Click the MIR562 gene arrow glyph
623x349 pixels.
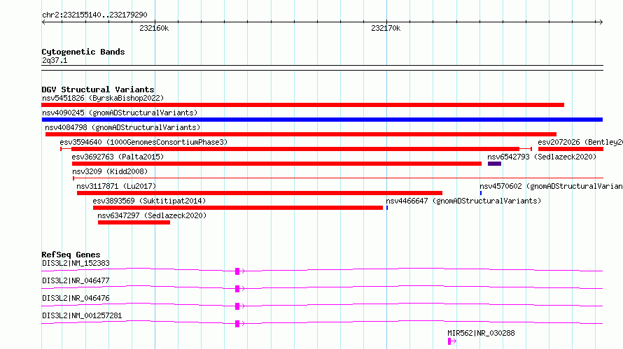(x=451, y=341)
